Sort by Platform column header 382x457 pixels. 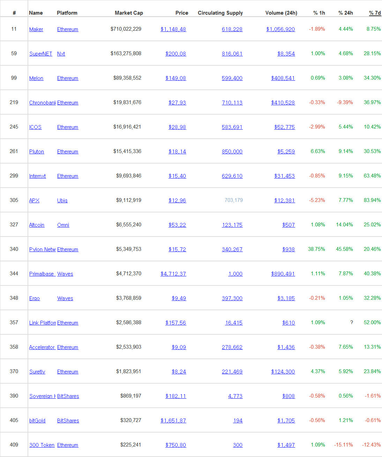pos(67,13)
